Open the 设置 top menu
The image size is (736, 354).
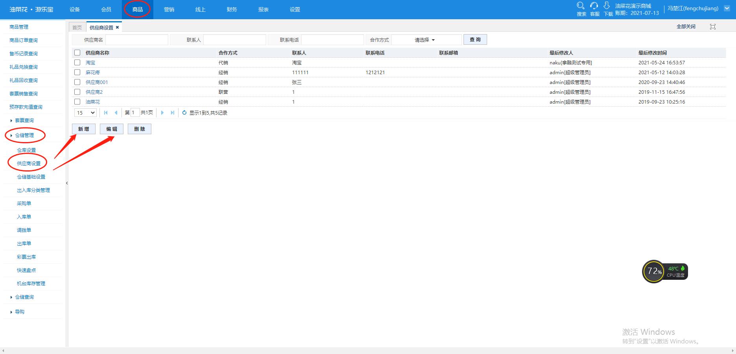pos(295,9)
